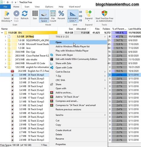Click the Expand tree icon
The image size is (141, 147).
(89, 13)
